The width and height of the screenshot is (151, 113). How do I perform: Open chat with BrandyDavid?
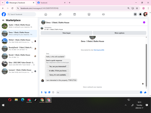(19, 49)
